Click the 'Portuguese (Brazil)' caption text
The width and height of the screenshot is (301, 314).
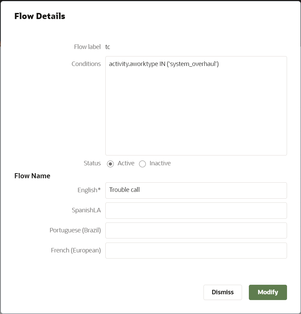tap(75, 230)
